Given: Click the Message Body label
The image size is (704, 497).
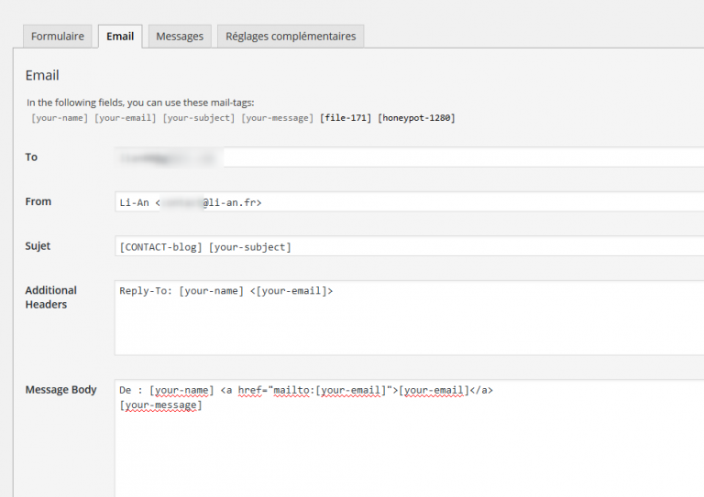Looking at the screenshot, I should tap(60, 390).
